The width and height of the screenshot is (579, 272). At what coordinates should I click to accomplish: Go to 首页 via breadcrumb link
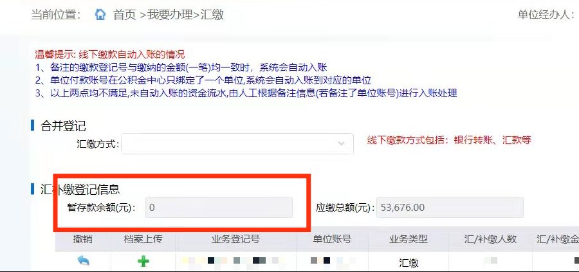[x=124, y=15]
